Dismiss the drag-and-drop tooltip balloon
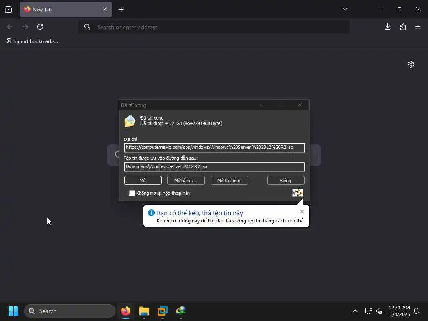This screenshot has width=428, height=321. coord(302,211)
